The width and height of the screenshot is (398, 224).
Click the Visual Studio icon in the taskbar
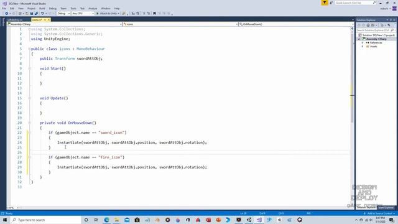[x=259, y=220]
